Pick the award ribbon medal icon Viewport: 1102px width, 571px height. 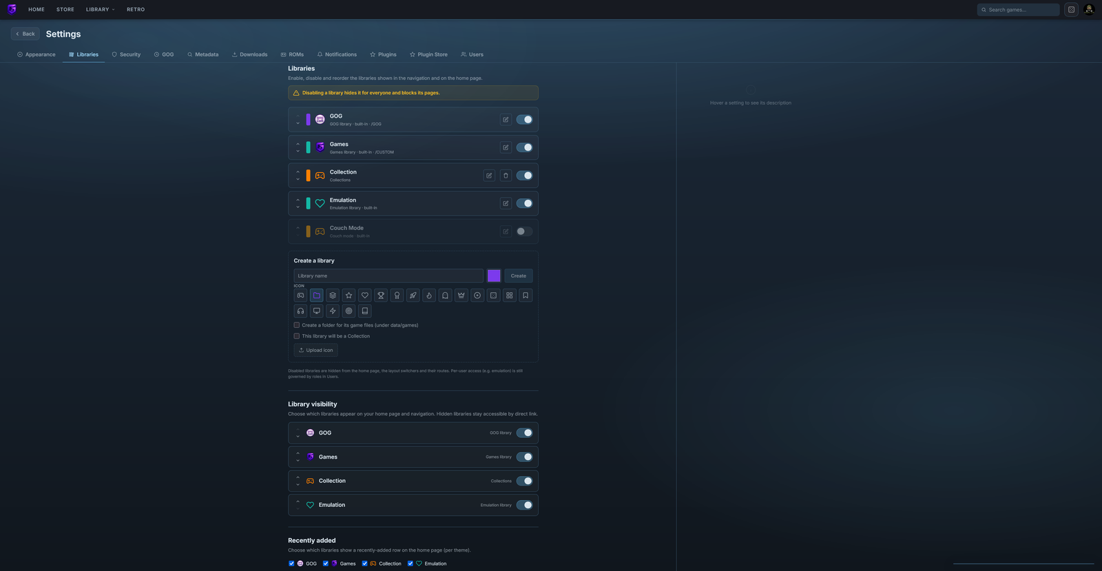[x=397, y=295]
